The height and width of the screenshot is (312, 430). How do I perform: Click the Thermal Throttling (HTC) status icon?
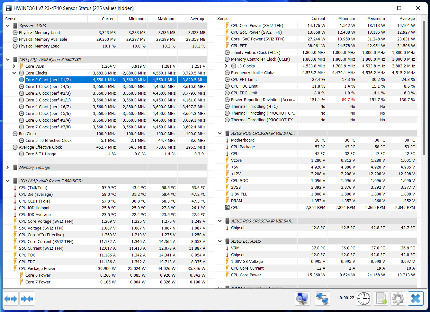[x=227, y=106]
